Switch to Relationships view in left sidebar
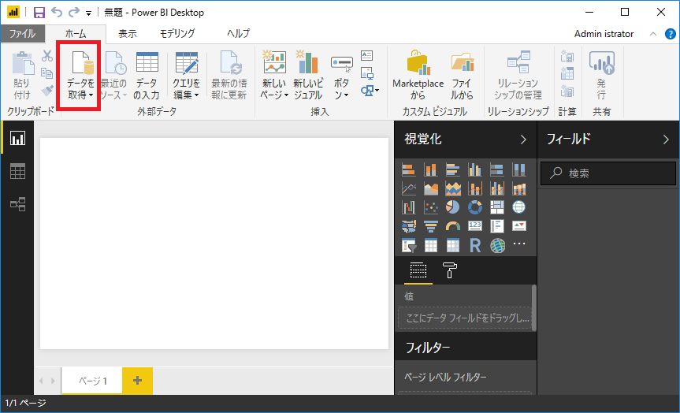The width and height of the screenshot is (680, 413). [18, 204]
